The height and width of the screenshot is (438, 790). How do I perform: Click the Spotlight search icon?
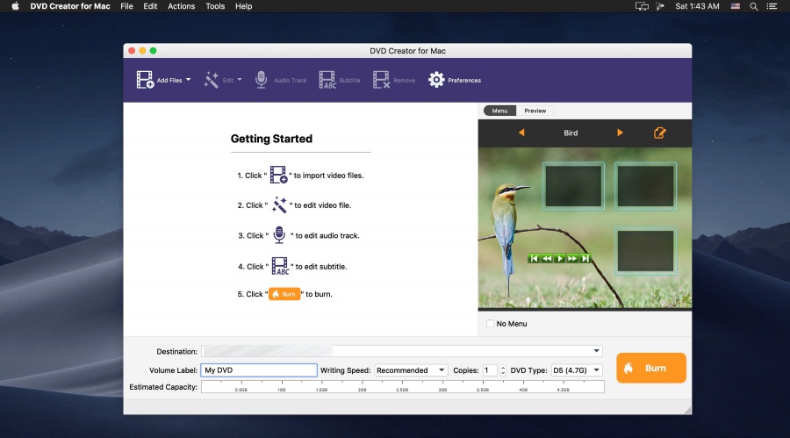point(754,6)
